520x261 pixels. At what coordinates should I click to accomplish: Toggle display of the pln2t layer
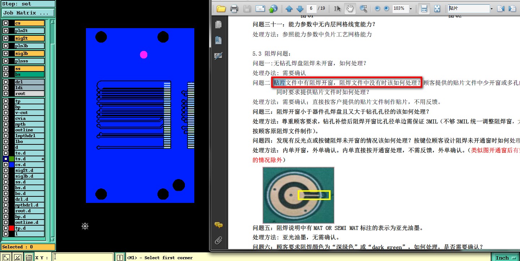(6, 31)
